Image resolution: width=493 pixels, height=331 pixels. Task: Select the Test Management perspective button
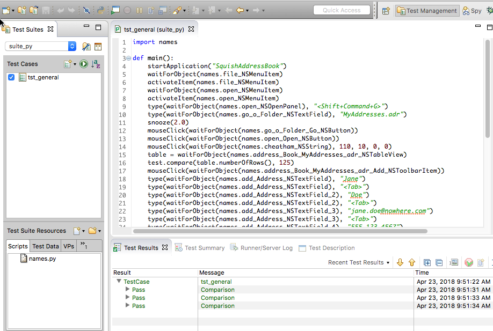click(x=427, y=11)
